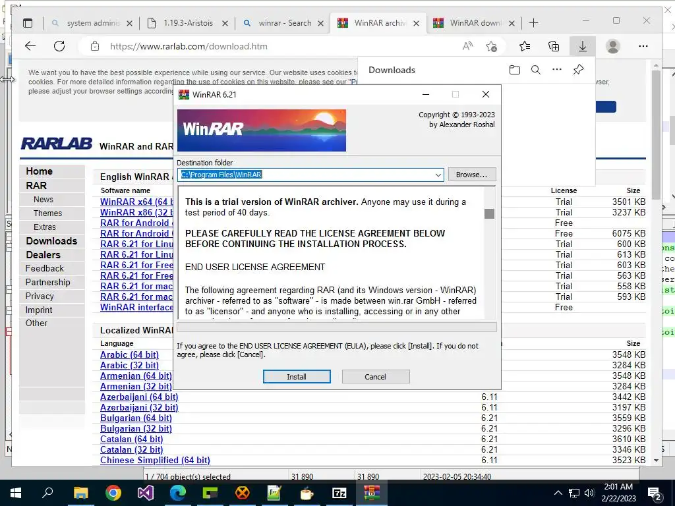The height and width of the screenshot is (506, 675).
Task: Go back using the browser back arrow
Action: tap(30, 46)
